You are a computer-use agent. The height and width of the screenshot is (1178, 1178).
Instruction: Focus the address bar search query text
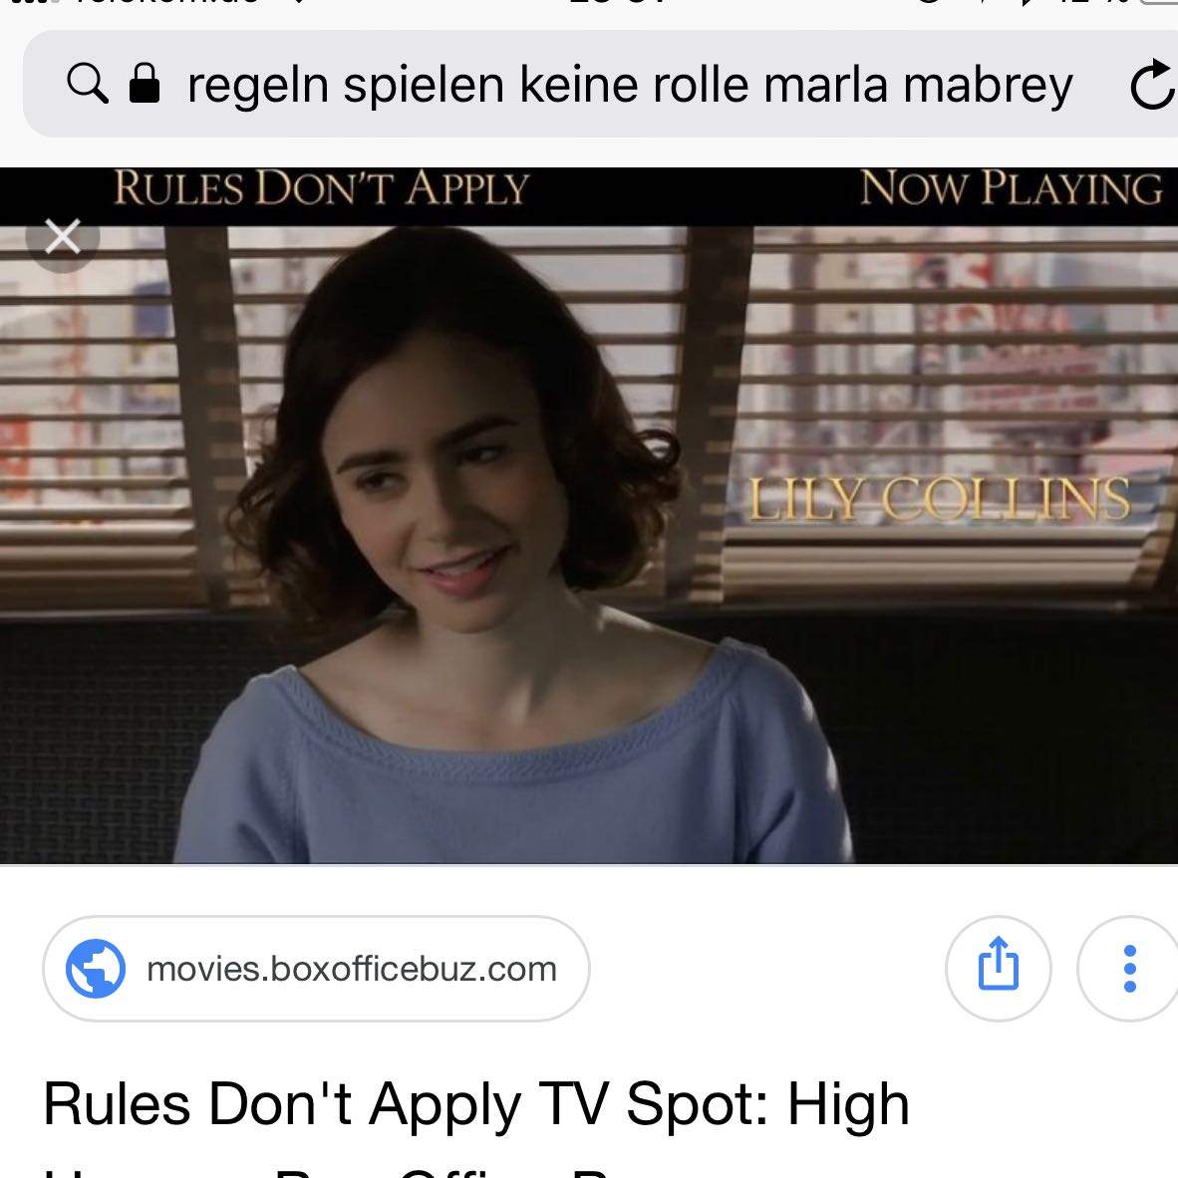coord(630,84)
